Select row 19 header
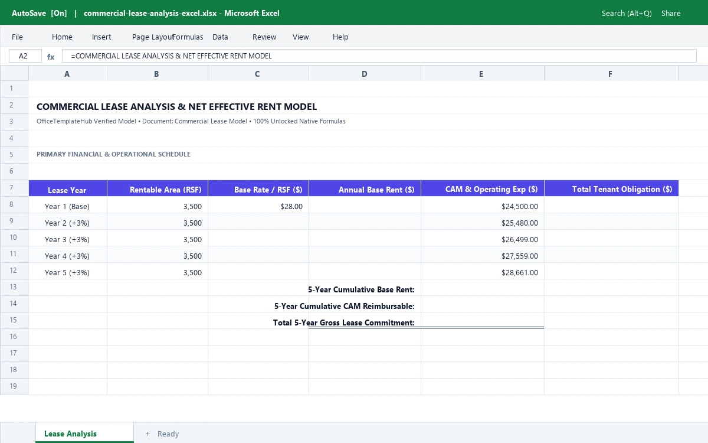This screenshot has width=708, height=443. (14, 386)
